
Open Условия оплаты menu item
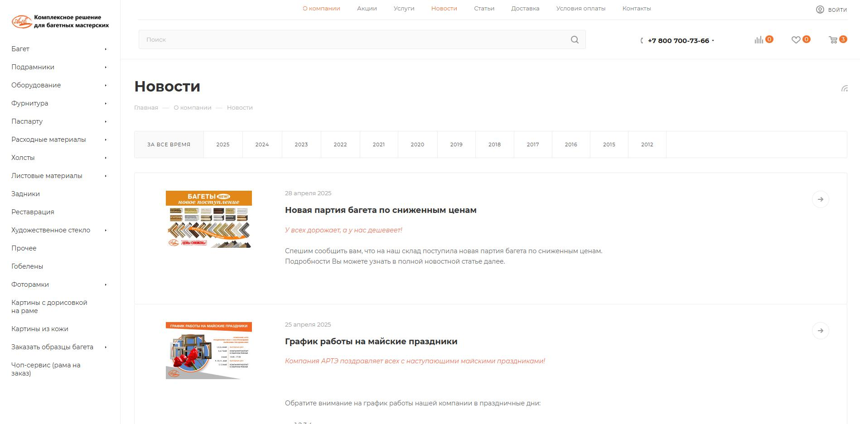(581, 9)
